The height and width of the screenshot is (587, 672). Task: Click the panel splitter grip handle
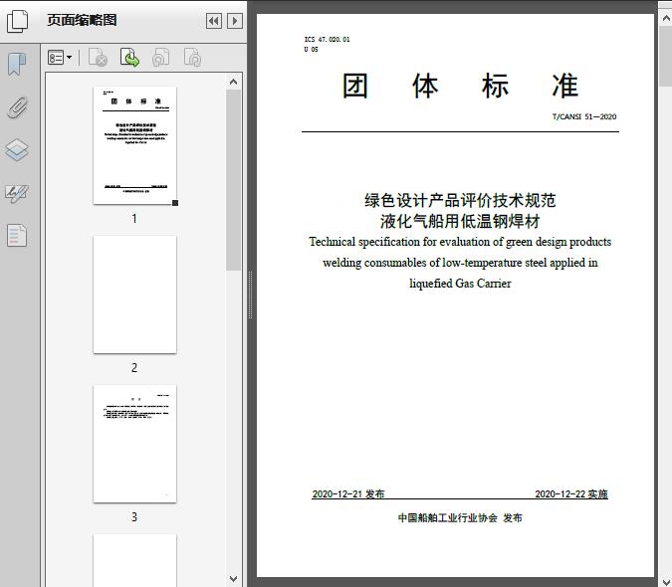point(250,295)
